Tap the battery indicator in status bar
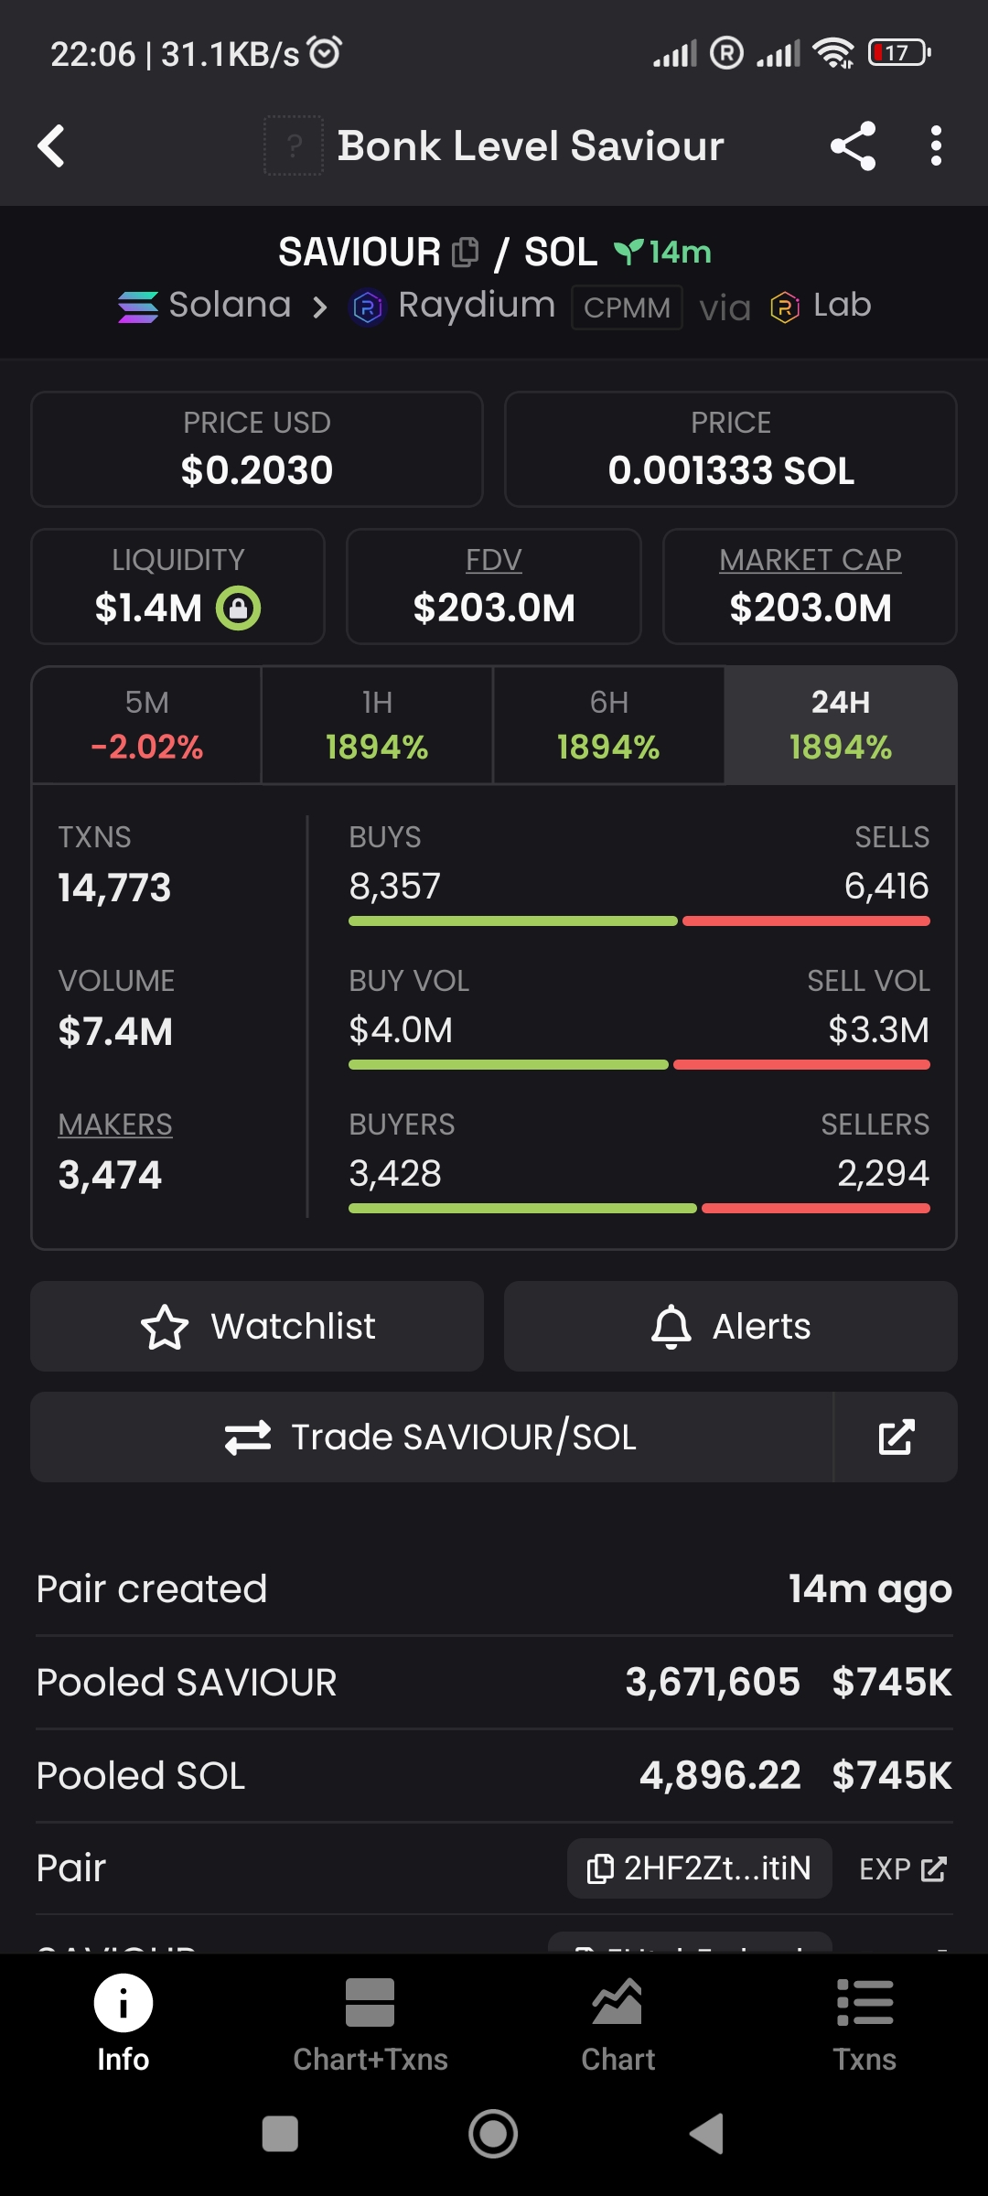 899,53
